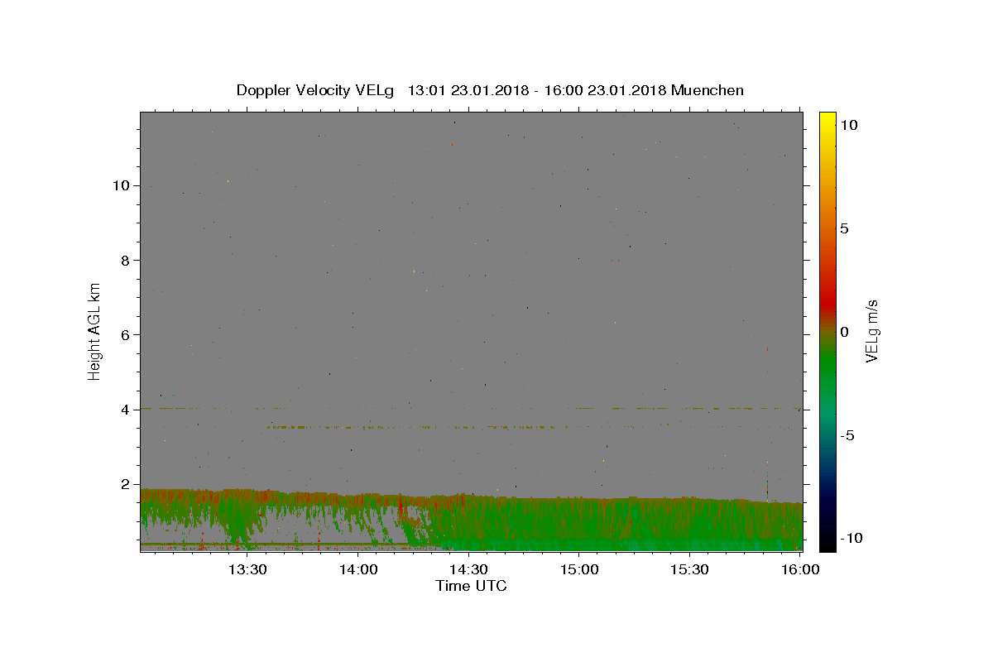Click the height tick label 8
Image resolution: width=993 pixels, height=662 pixels.
127,260
